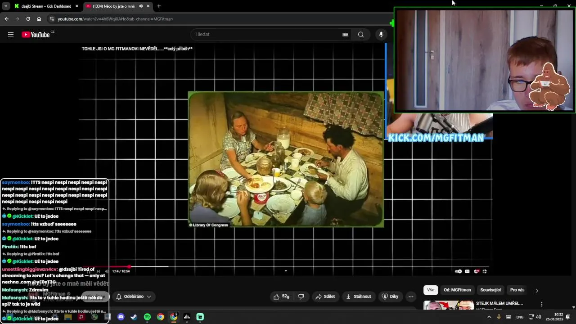
Task: Open the on-screen keyboard in search box
Action: click(346, 35)
